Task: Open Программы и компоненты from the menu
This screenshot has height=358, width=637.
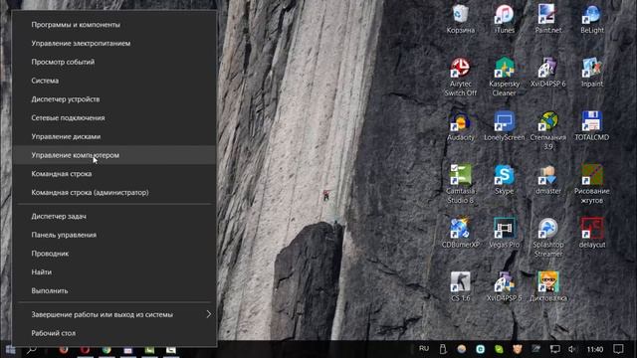Action: [x=114, y=24]
